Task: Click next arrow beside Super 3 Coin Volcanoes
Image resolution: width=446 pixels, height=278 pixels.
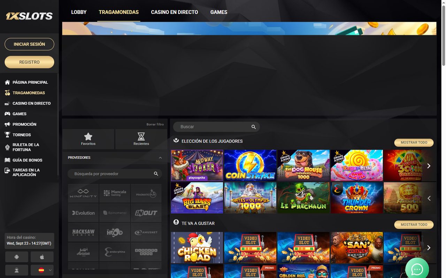Action: (429, 166)
